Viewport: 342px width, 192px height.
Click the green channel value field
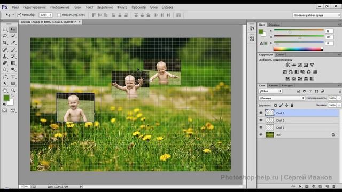329,37
